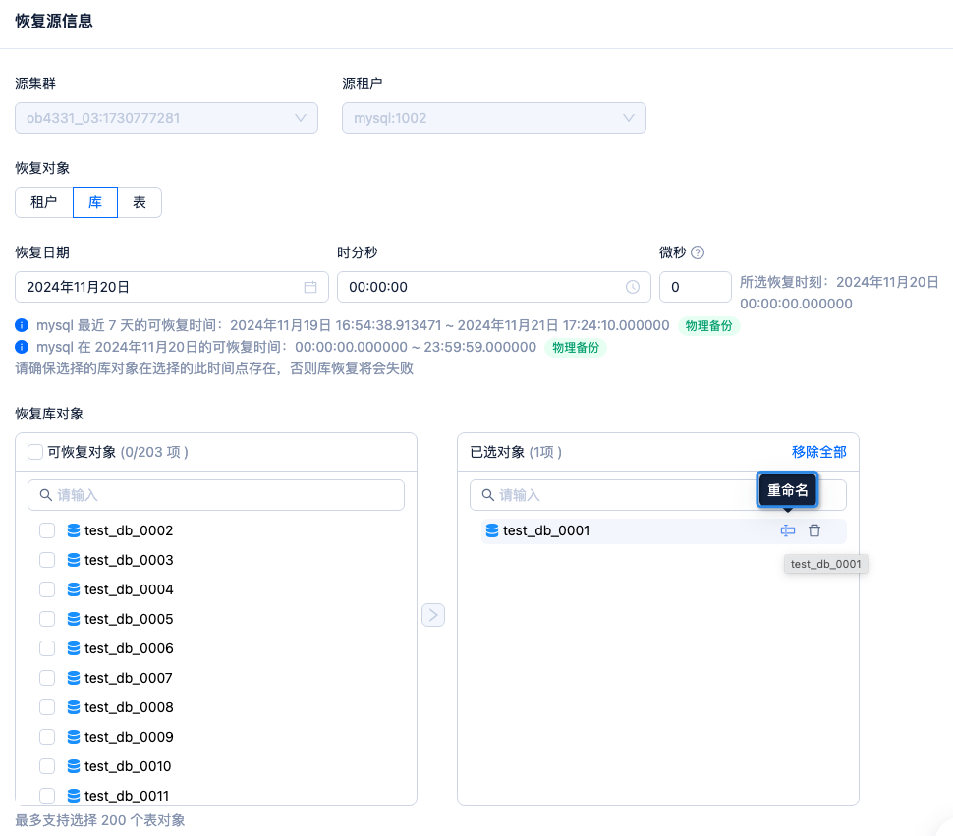Click the clock icon in the time field
This screenshot has height=836, width=953.
pyautogui.click(x=633, y=287)
